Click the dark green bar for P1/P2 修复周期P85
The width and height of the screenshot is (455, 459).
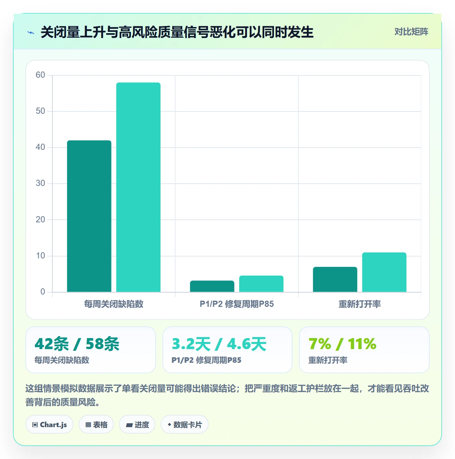[x=212, y=286]
